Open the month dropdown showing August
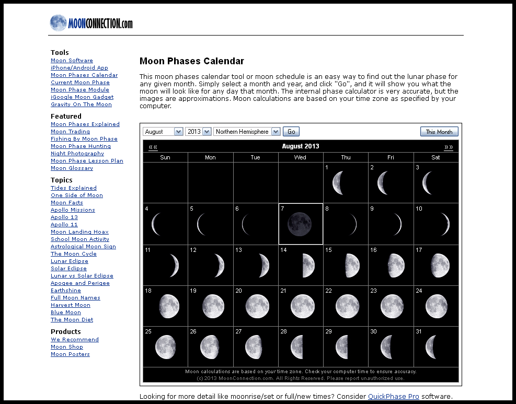The width and height of the screenshot is (516, 404). (x=163, y=132)
